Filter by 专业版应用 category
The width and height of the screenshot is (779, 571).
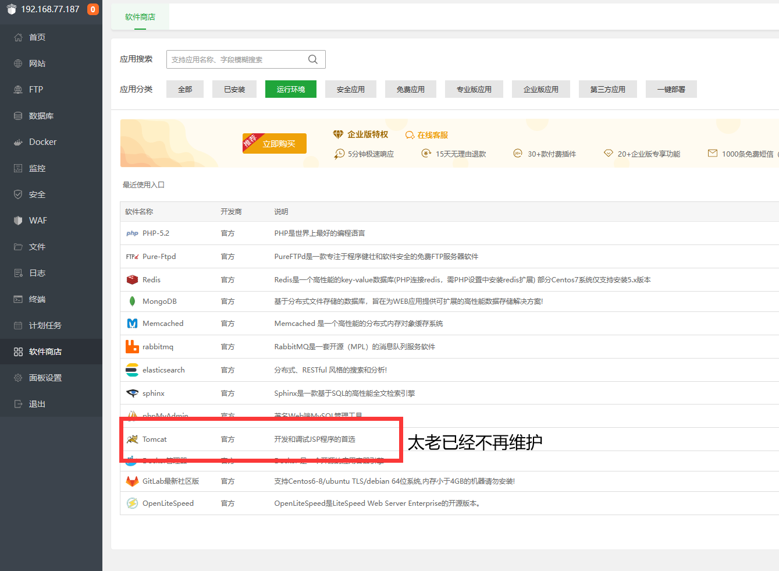click(474, 89)
